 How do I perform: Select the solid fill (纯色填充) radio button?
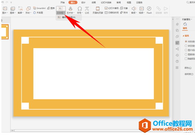pyautogui.click(x=186, y=42)
